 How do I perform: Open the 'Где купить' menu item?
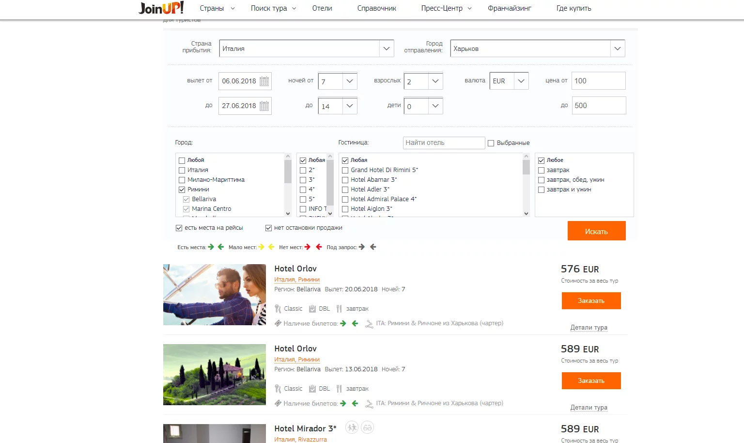573,8
